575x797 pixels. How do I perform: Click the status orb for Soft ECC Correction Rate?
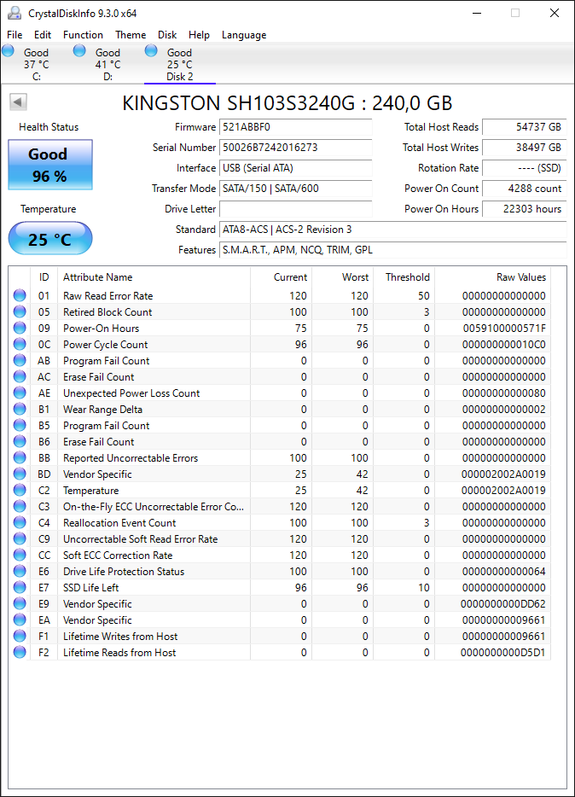[20, 555]
